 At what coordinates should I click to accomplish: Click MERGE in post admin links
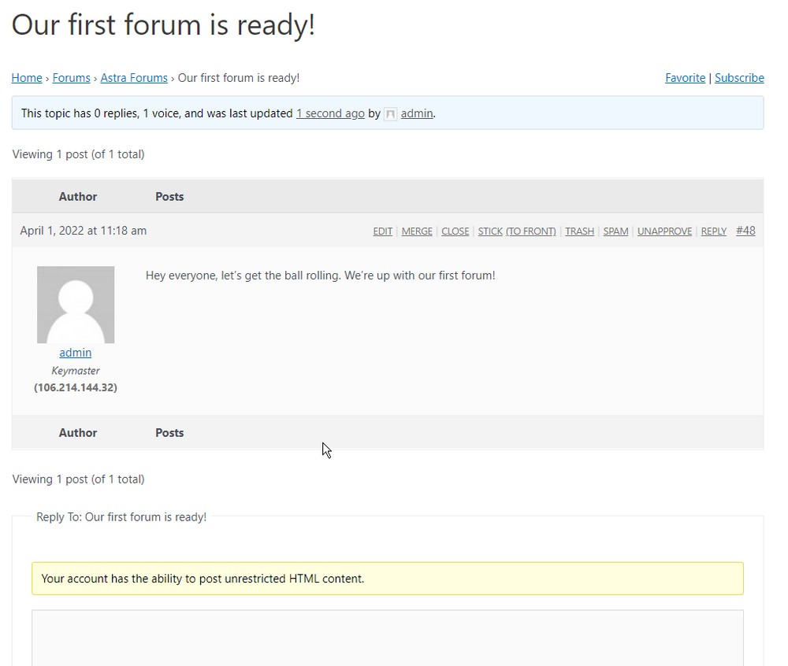(x=417, y=231)
